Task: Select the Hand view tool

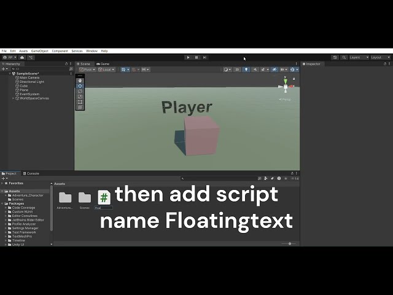Action: coord(80,81)
